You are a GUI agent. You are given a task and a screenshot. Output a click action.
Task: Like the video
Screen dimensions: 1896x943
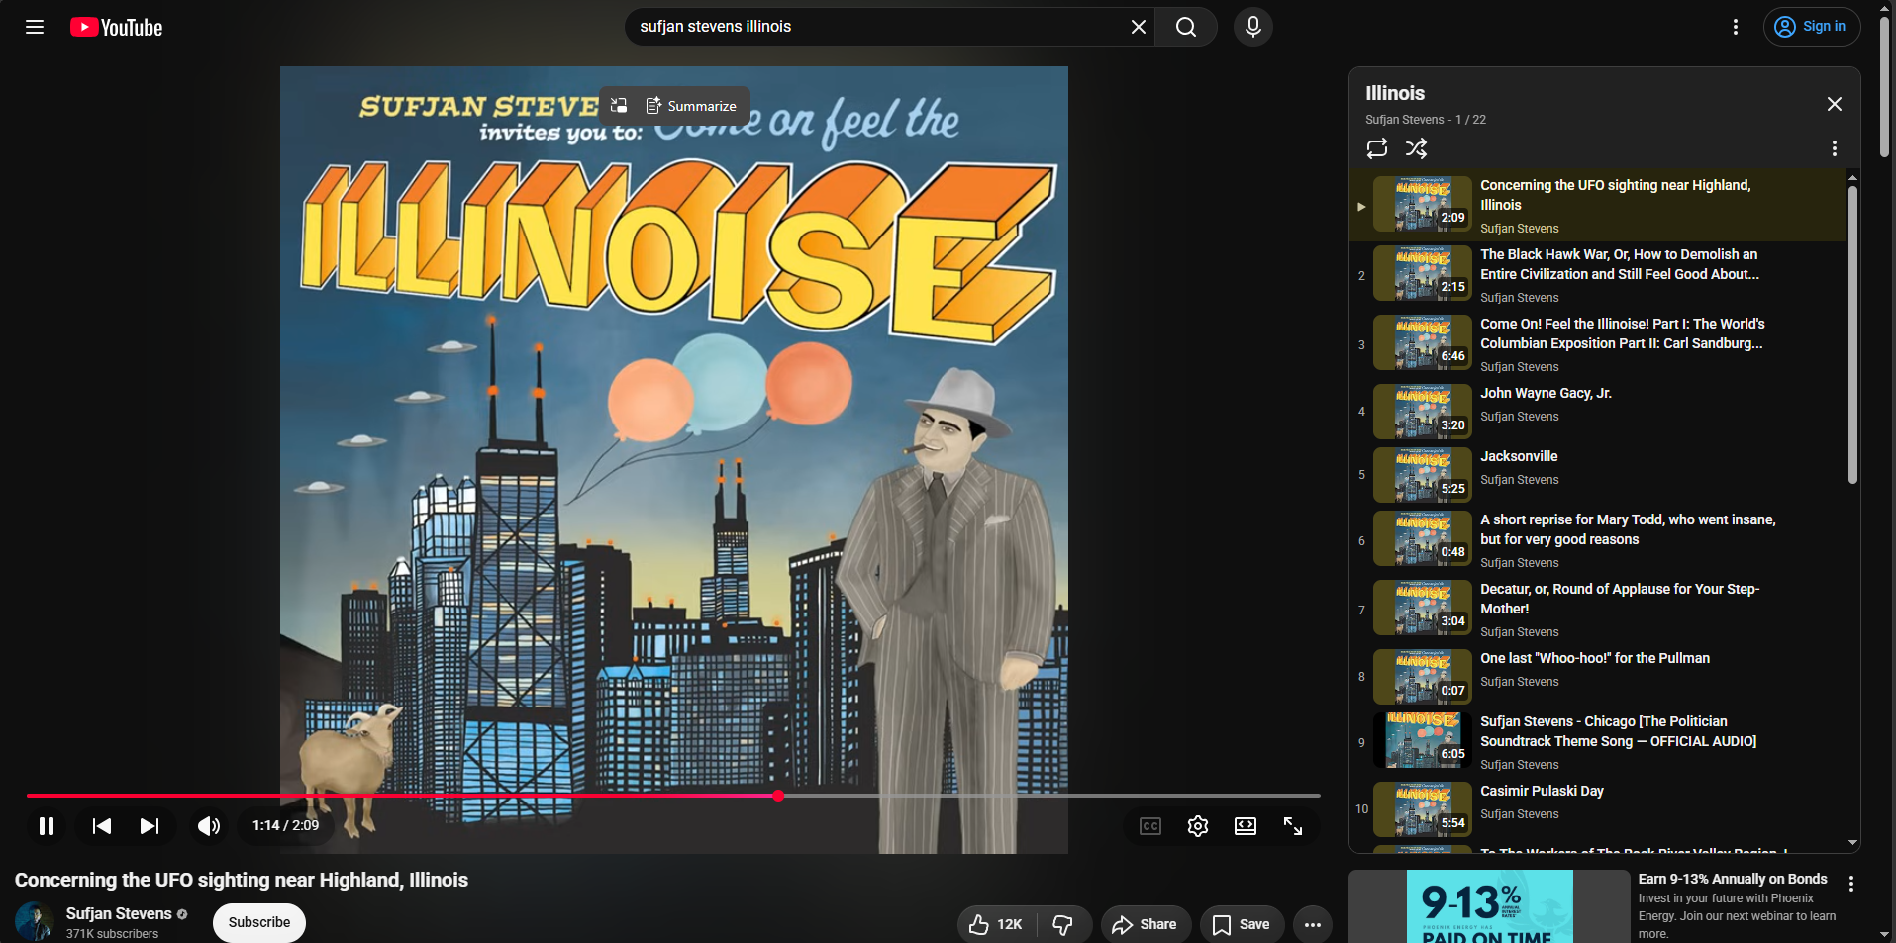click(x=996, y=924)
